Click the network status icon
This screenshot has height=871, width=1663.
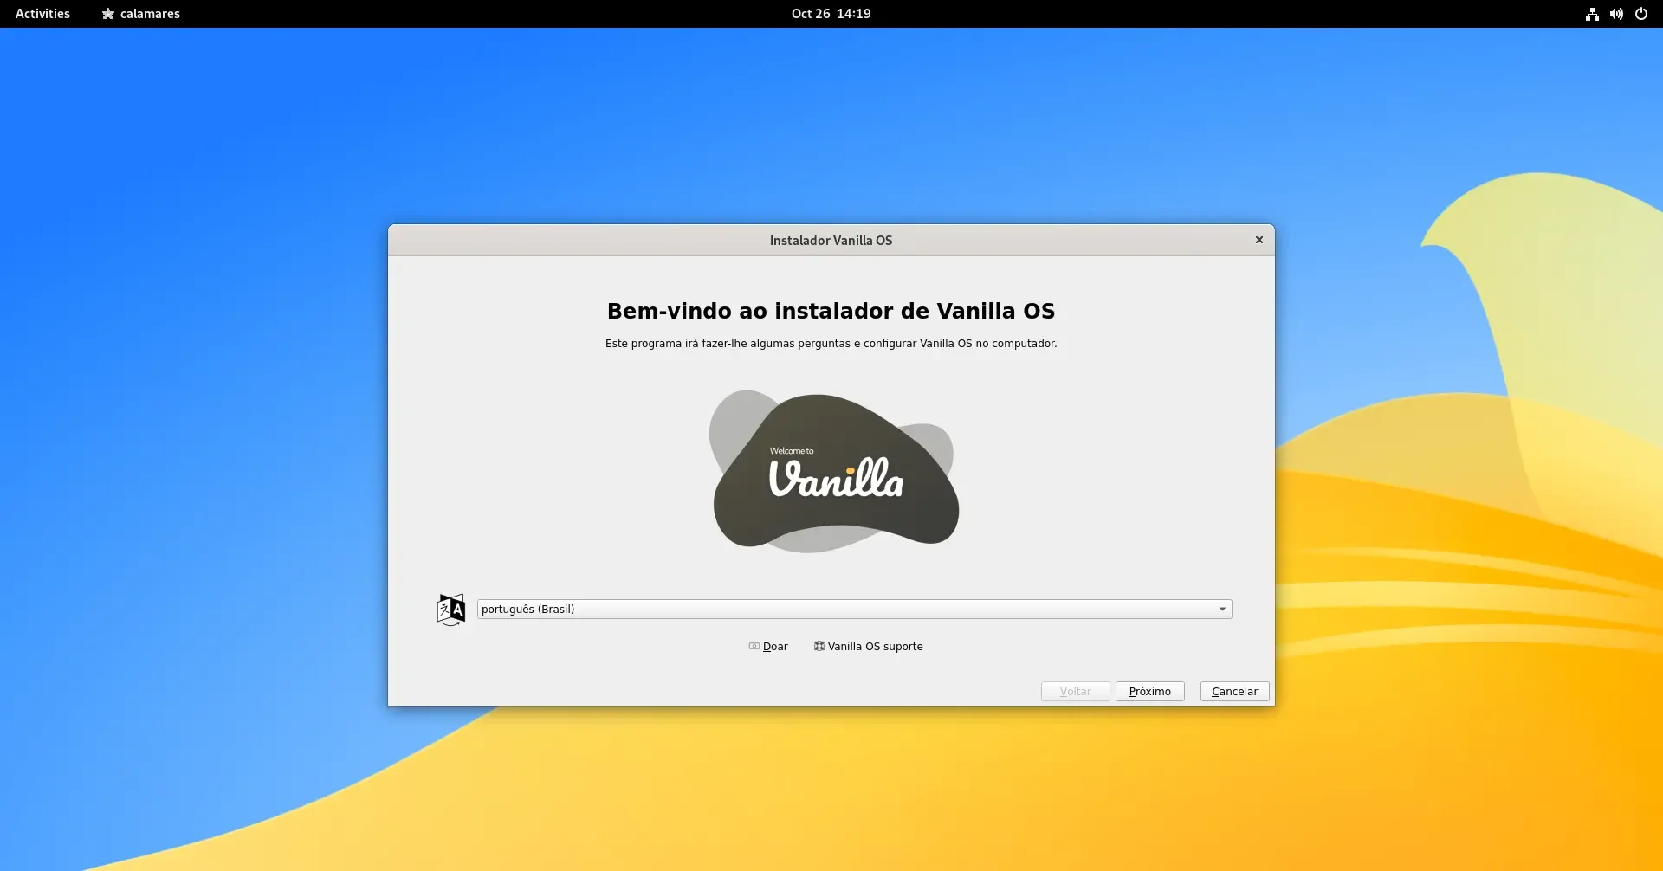pyautogui.click(x=1592, y=14)
